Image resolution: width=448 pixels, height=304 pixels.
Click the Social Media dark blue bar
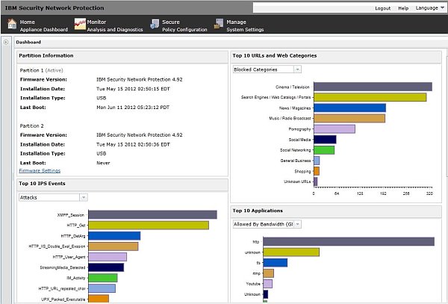pos(325,140)
